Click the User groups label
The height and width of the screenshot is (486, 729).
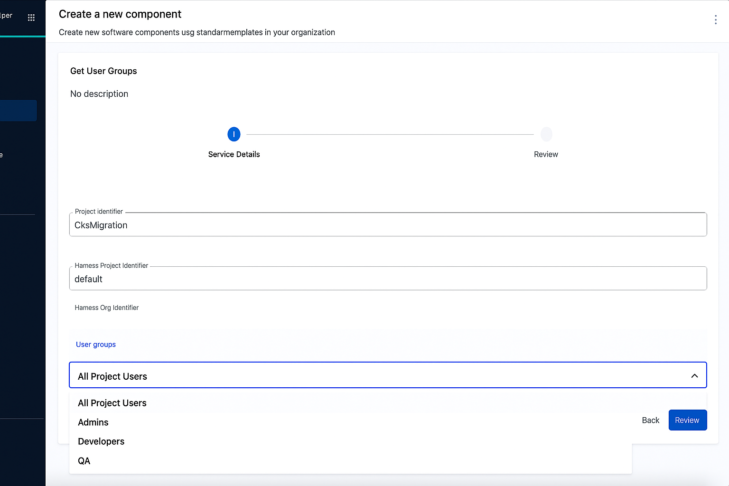coord(96,345)
